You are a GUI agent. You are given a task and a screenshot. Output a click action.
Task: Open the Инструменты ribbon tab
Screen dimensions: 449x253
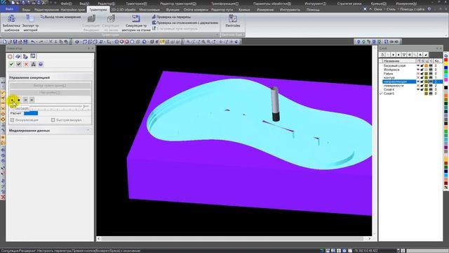(290, 10)
